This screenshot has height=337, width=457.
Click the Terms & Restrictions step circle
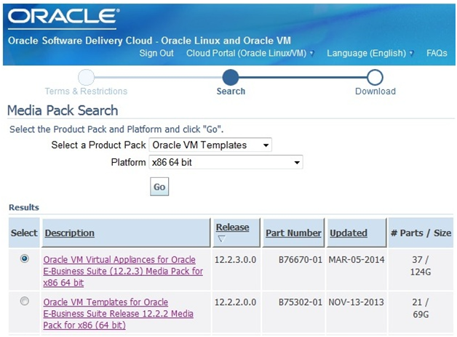coord(86,77)
